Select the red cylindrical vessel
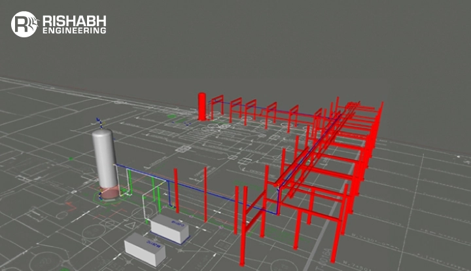Screen dimensions: 471x271 (202, 107)
